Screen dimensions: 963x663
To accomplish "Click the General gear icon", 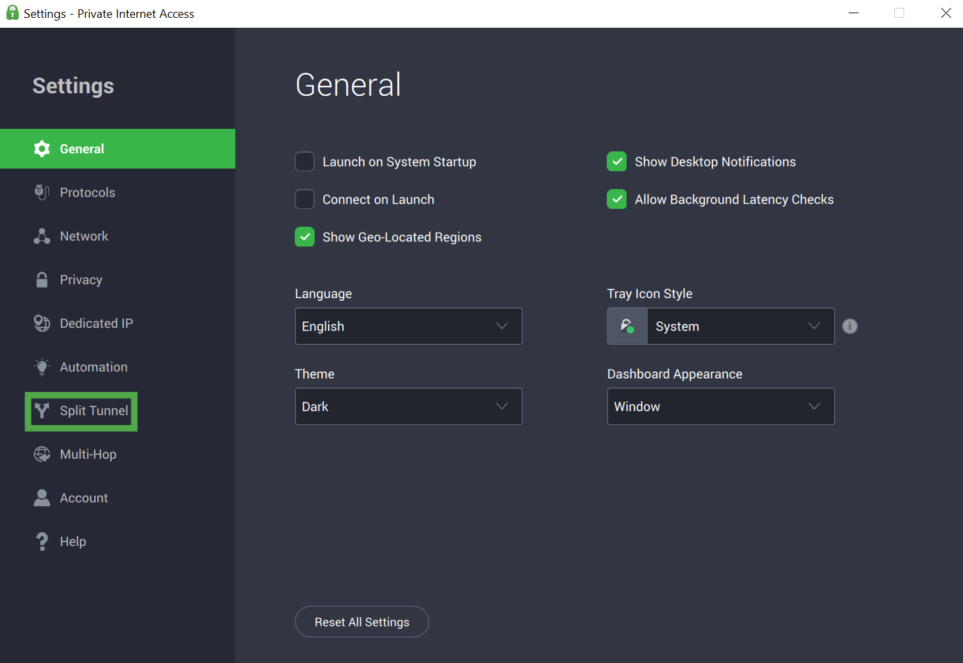I will pyautogui.click(x=42, y=149).
